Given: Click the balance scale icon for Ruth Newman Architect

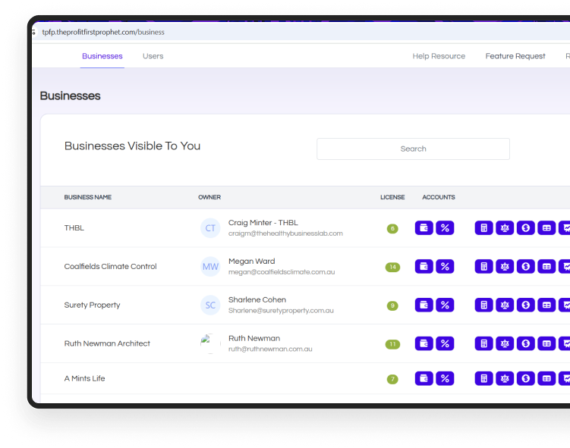Looking at the screenshot, I should [x=505, y=343].
